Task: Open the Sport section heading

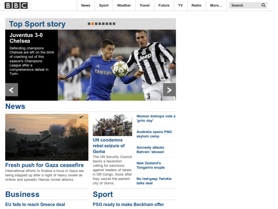Action: coord(103,194)
